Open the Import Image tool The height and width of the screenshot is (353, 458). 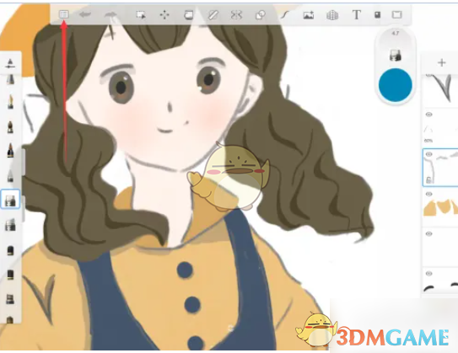coord(309,14)
